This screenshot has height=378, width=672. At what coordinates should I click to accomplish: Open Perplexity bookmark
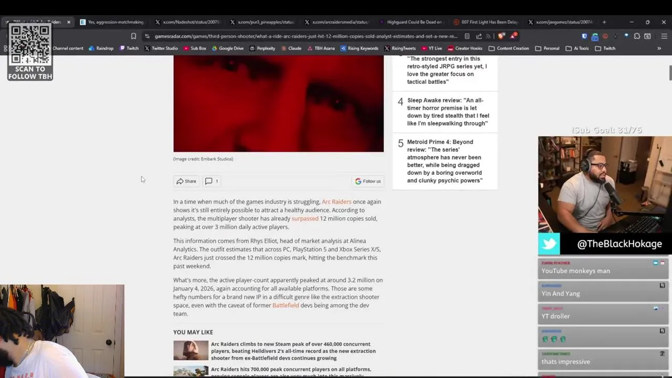click(262, 48)
